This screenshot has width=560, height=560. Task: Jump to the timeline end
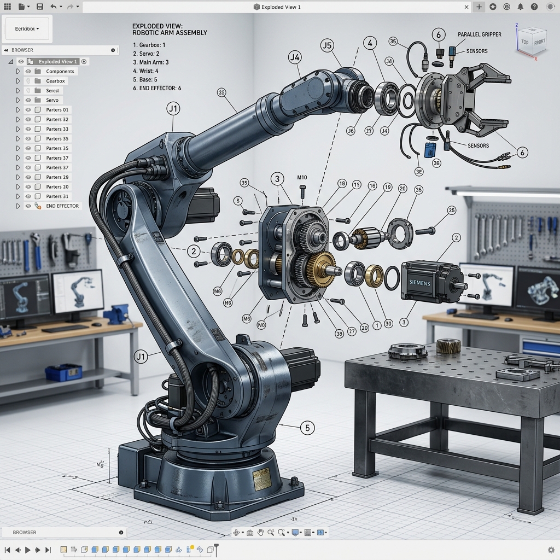[x=48, y=550]
